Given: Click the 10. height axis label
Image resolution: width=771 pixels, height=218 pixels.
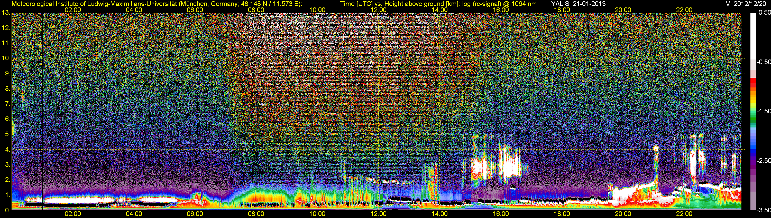Looking at the screenshot, I should pos(6,58).
